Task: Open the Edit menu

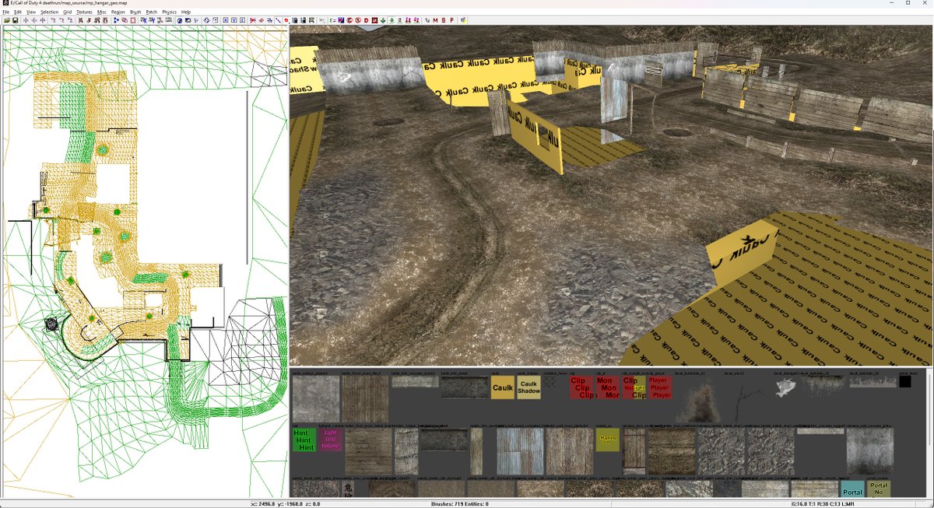Action: click(x=17, y=12)
